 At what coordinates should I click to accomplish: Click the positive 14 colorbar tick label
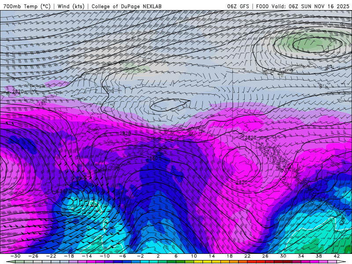coord(212,256)
